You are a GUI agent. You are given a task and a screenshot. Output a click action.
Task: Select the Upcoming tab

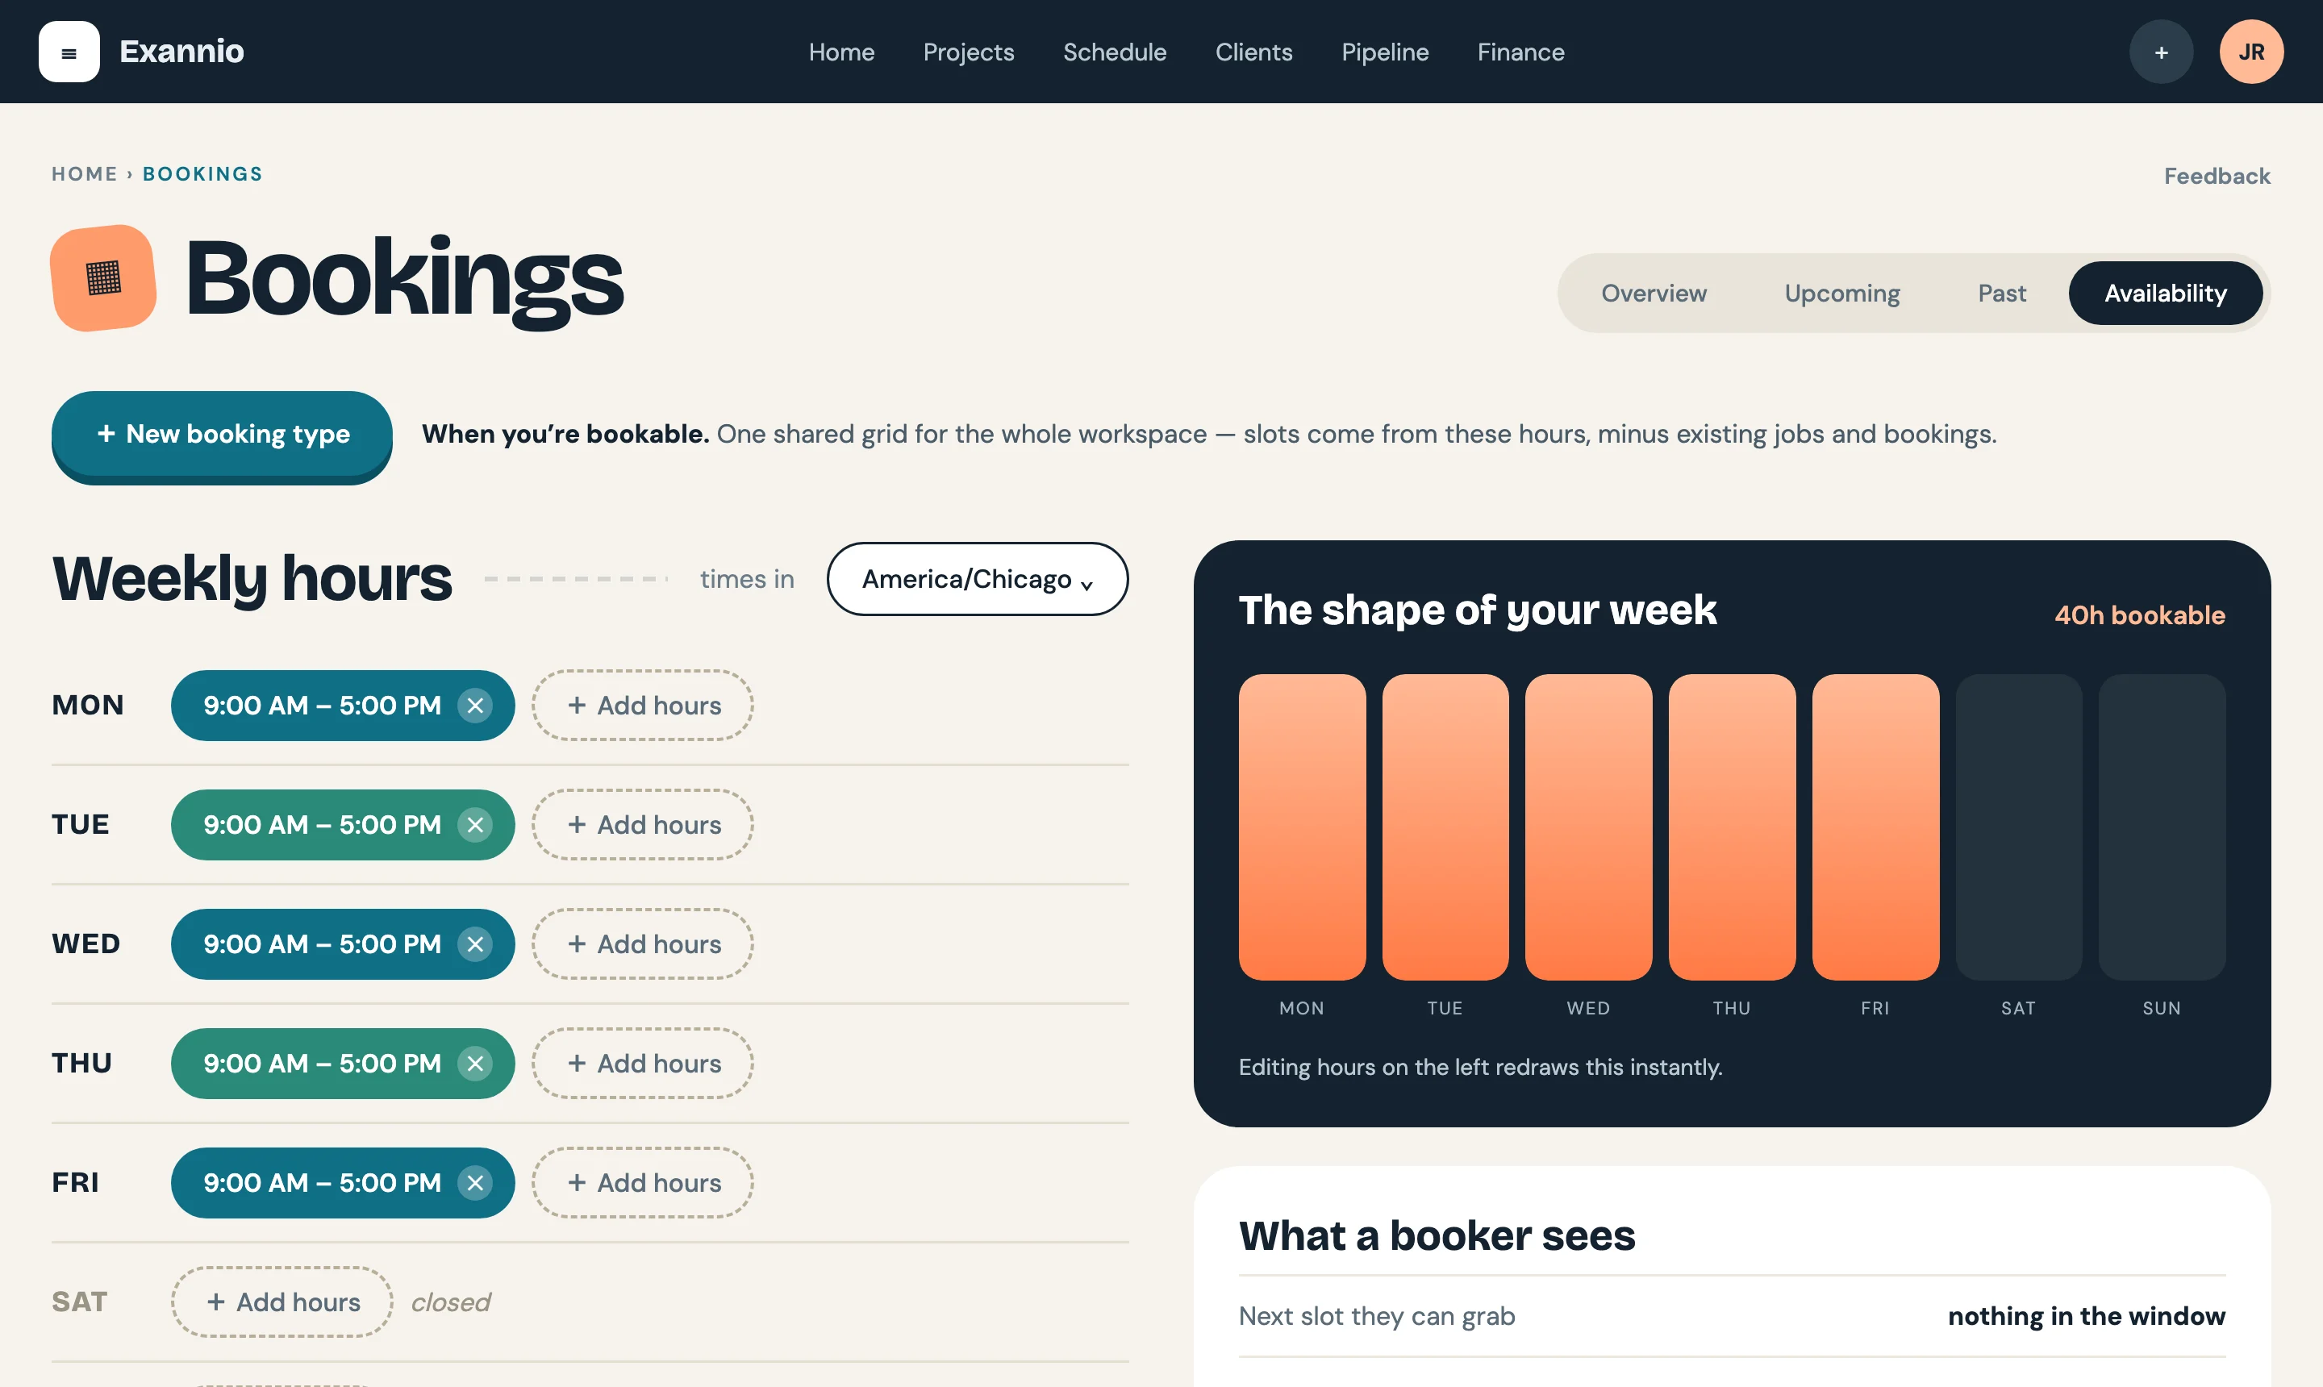(1841, 294)
